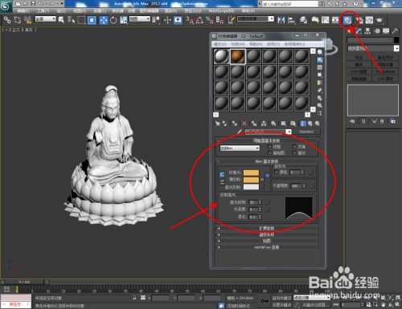Open the 3ds Max application menu logo
The width and height of the screenshot is (402, 309).
click(6, 6)
